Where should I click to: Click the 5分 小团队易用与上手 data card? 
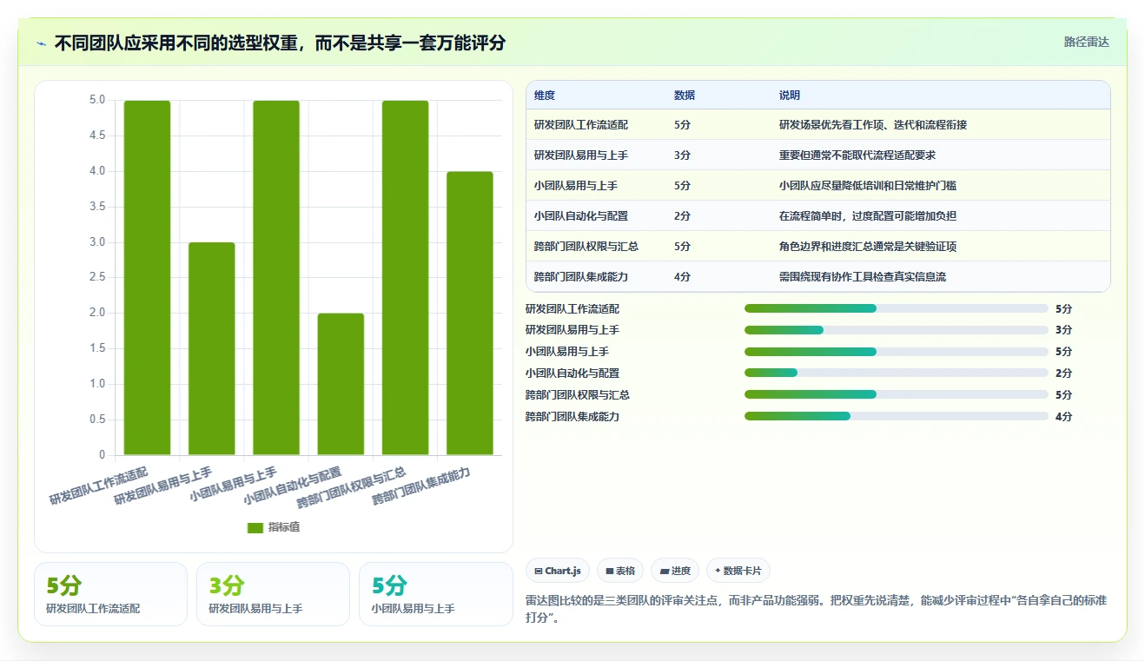click(x=435, y=594)
